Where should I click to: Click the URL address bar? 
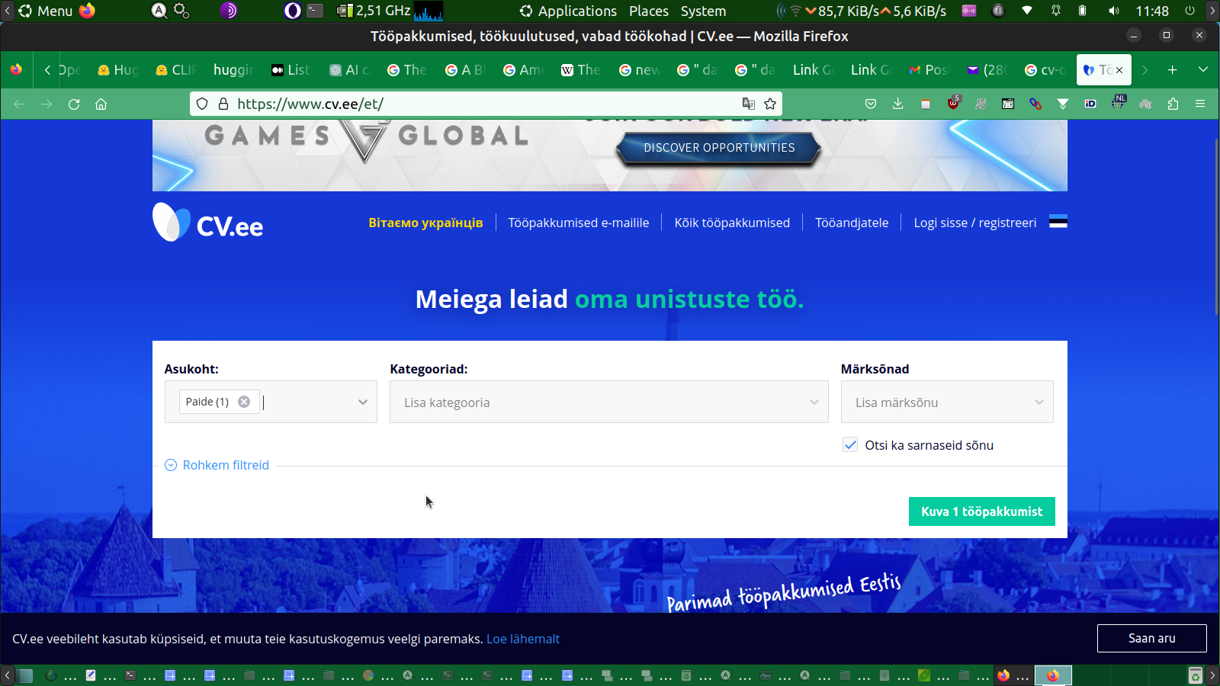(485, 104)
